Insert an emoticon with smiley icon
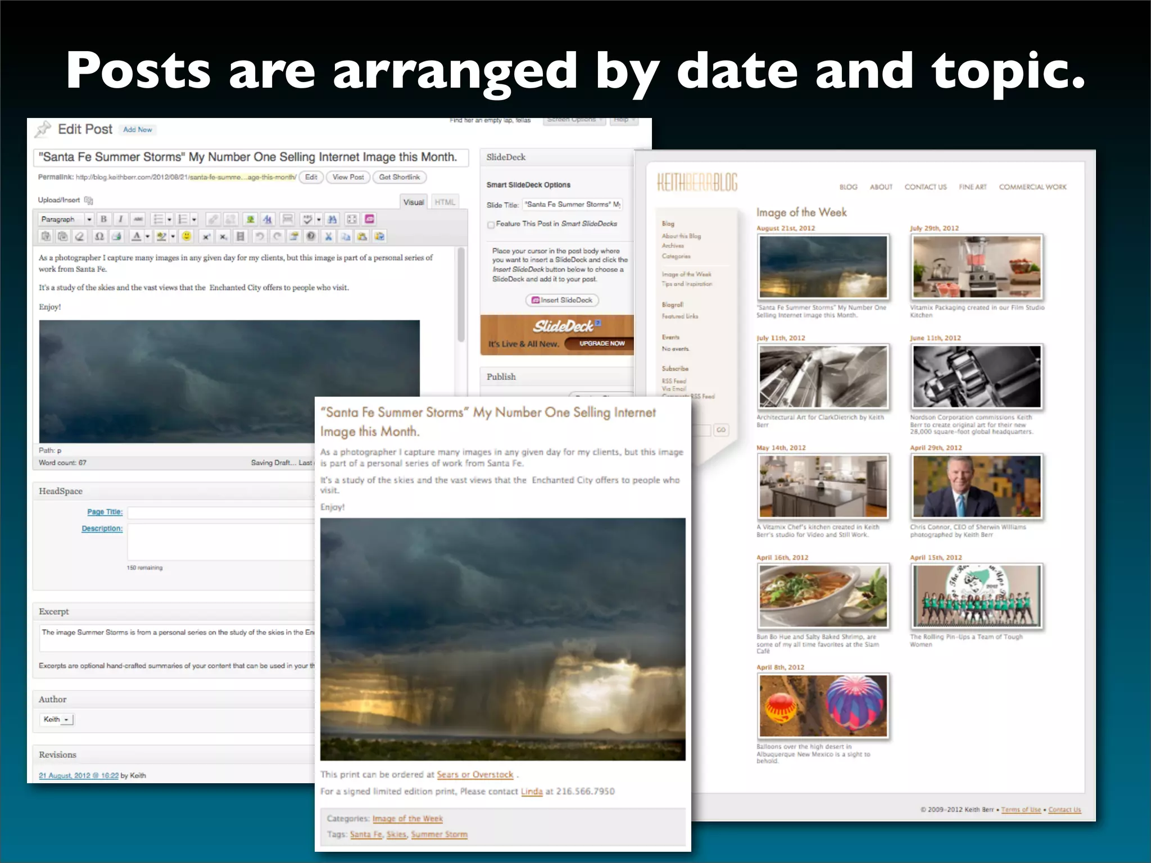Image resolution: width=1151 pixels, height=863 pixels. [187, 236]
